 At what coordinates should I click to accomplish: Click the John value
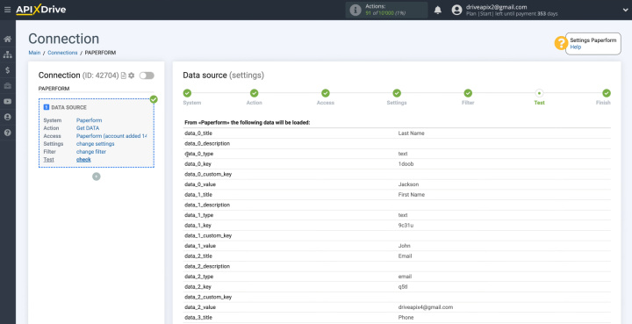click(405, 246)
